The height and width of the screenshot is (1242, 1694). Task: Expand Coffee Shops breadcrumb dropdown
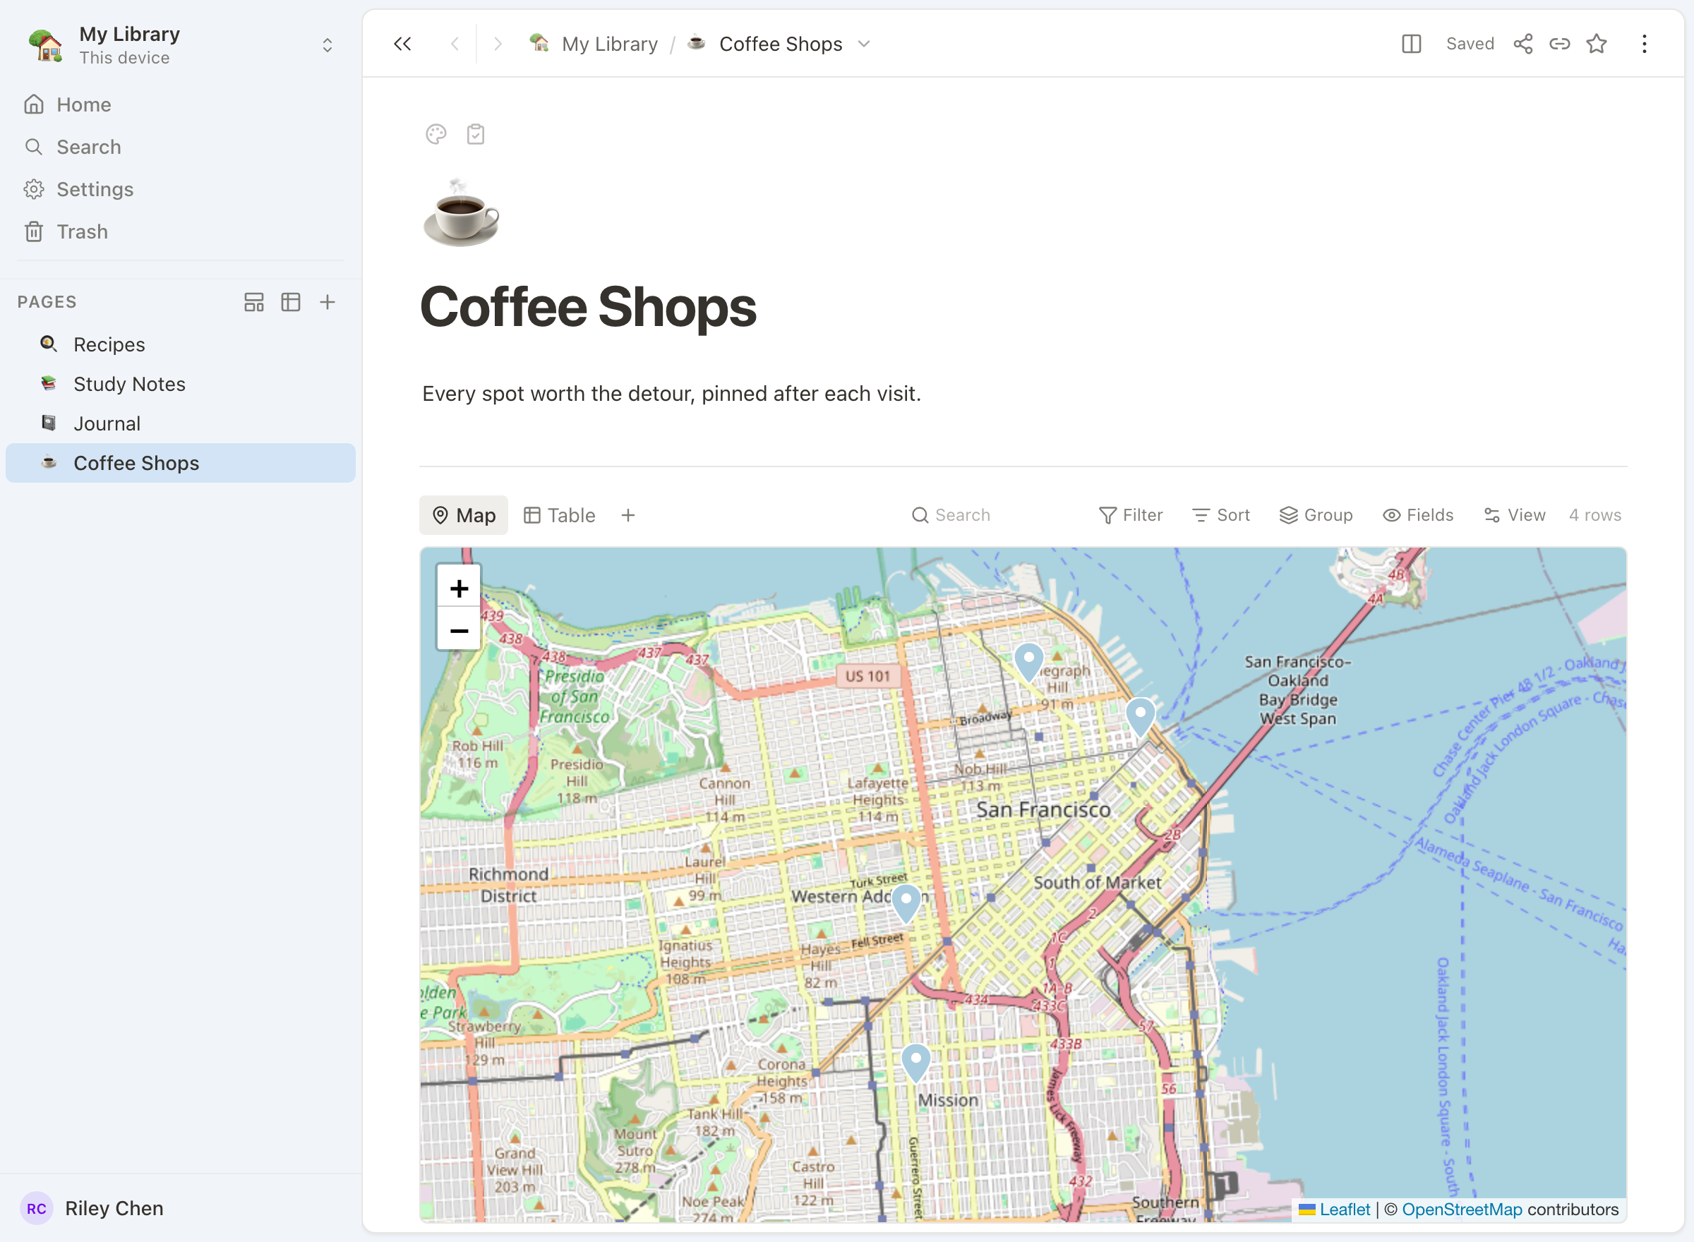(864, 44)
